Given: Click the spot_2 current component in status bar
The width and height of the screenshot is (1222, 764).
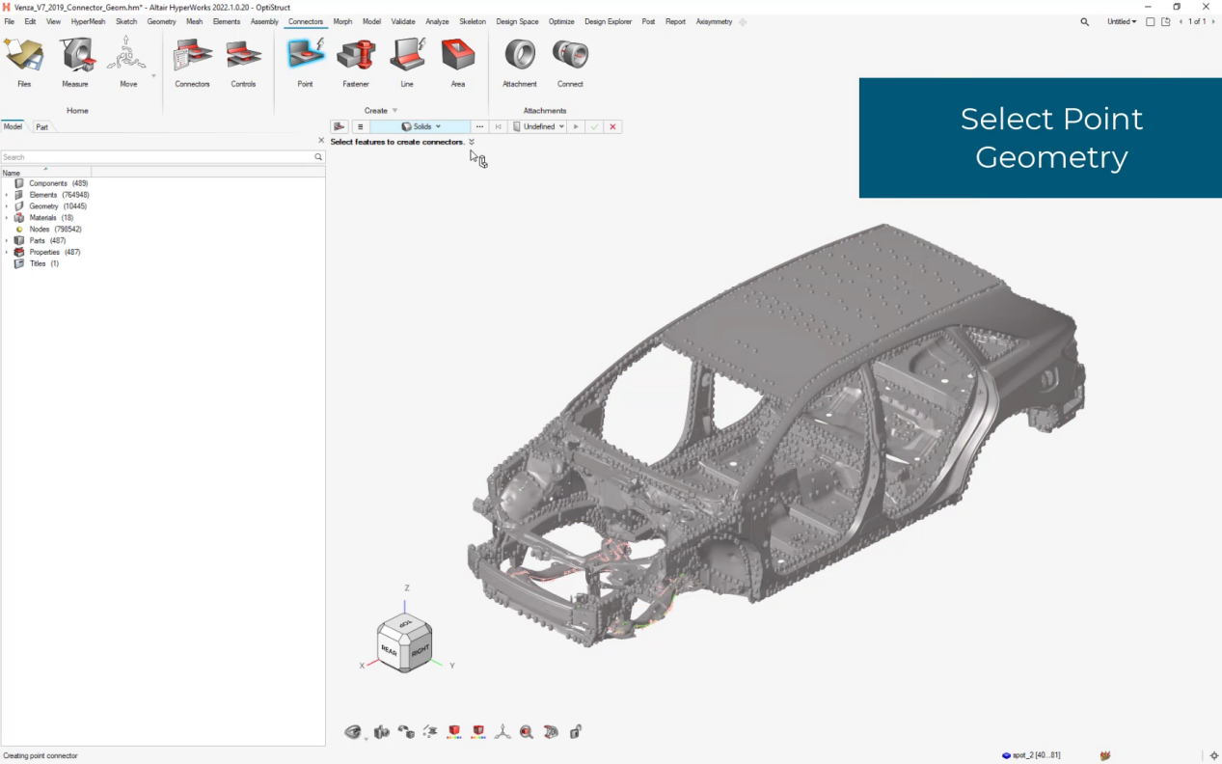Looking at the screenshot, I should click(1031, 755).
